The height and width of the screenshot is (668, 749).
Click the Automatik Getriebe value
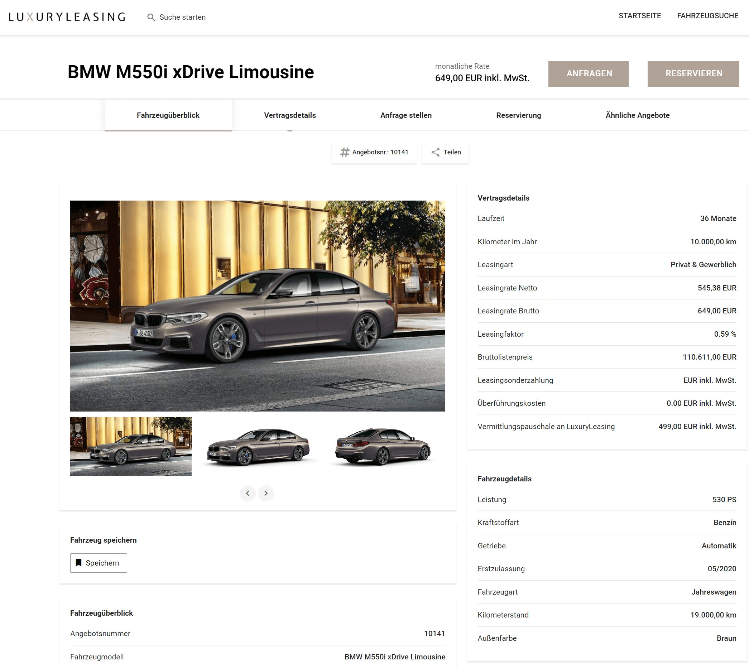click(719, 546)
